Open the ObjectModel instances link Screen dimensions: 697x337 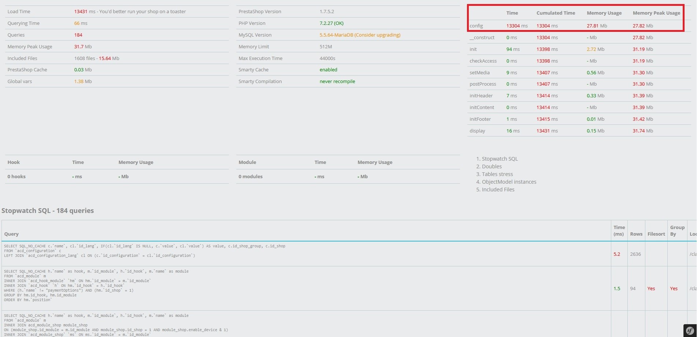click(x=509, y=182)
